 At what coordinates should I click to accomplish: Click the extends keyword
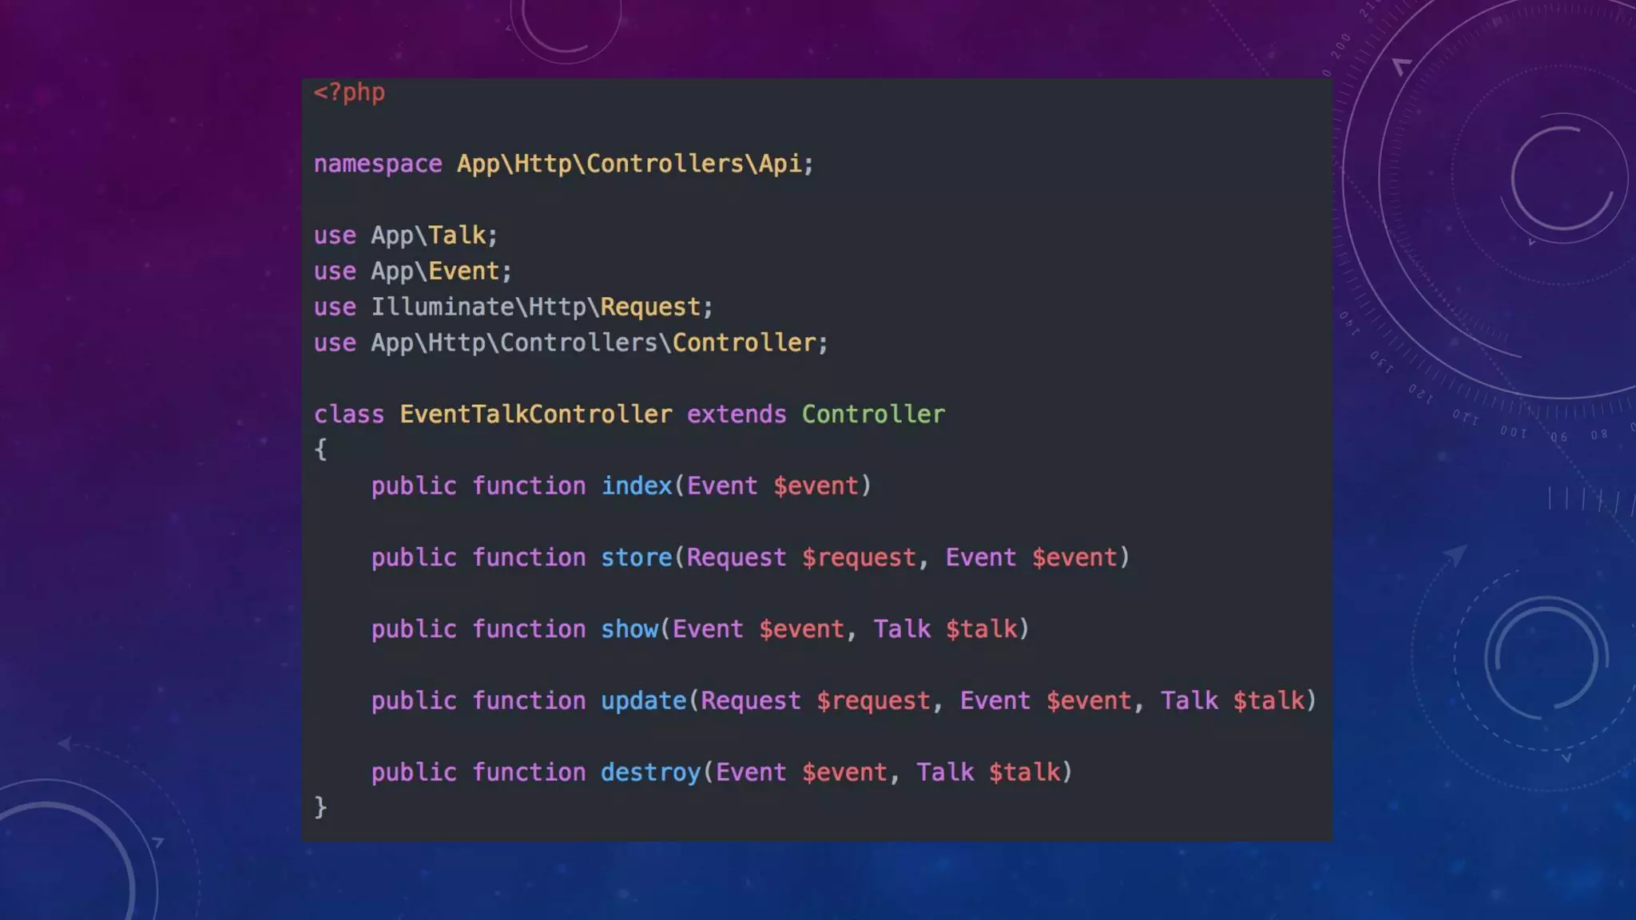(736, 414)
